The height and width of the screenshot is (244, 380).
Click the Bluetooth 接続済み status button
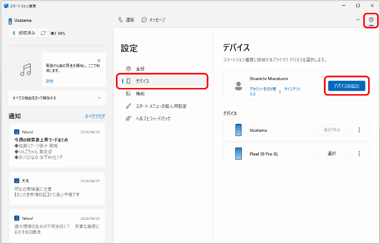click(24, 33)
